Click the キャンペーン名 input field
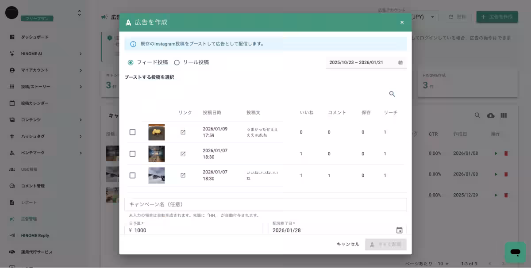 [265, 204]
